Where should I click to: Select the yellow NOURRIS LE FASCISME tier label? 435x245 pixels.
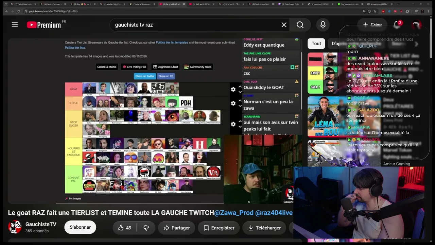pyautogui.click(x=74, y=152)
